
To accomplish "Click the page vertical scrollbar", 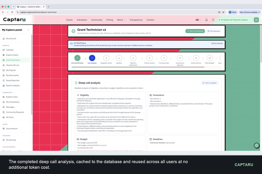I will click(x=261, y=44).
